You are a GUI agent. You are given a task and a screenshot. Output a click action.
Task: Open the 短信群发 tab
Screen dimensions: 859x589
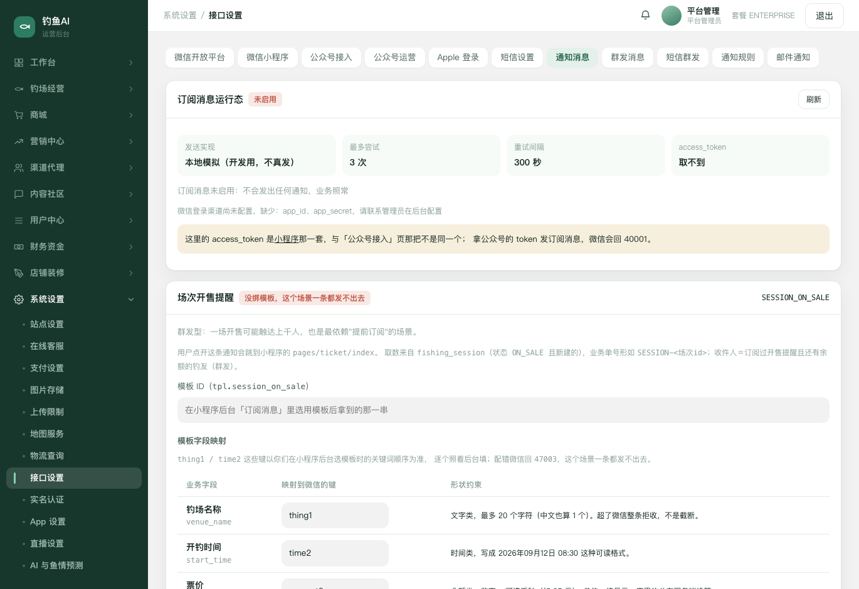683,58
